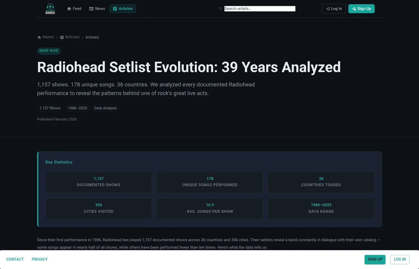
Task: Click the Favorite Bands headphone logo
Action: (50, 9)
